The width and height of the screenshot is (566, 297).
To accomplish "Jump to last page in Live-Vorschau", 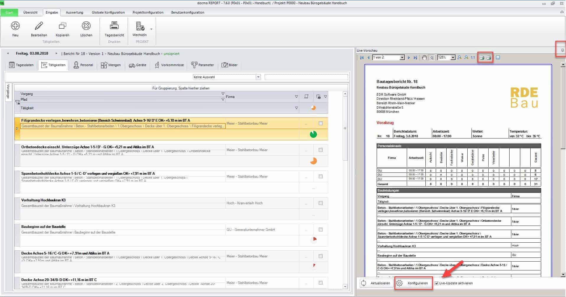I will pos(415,58).
